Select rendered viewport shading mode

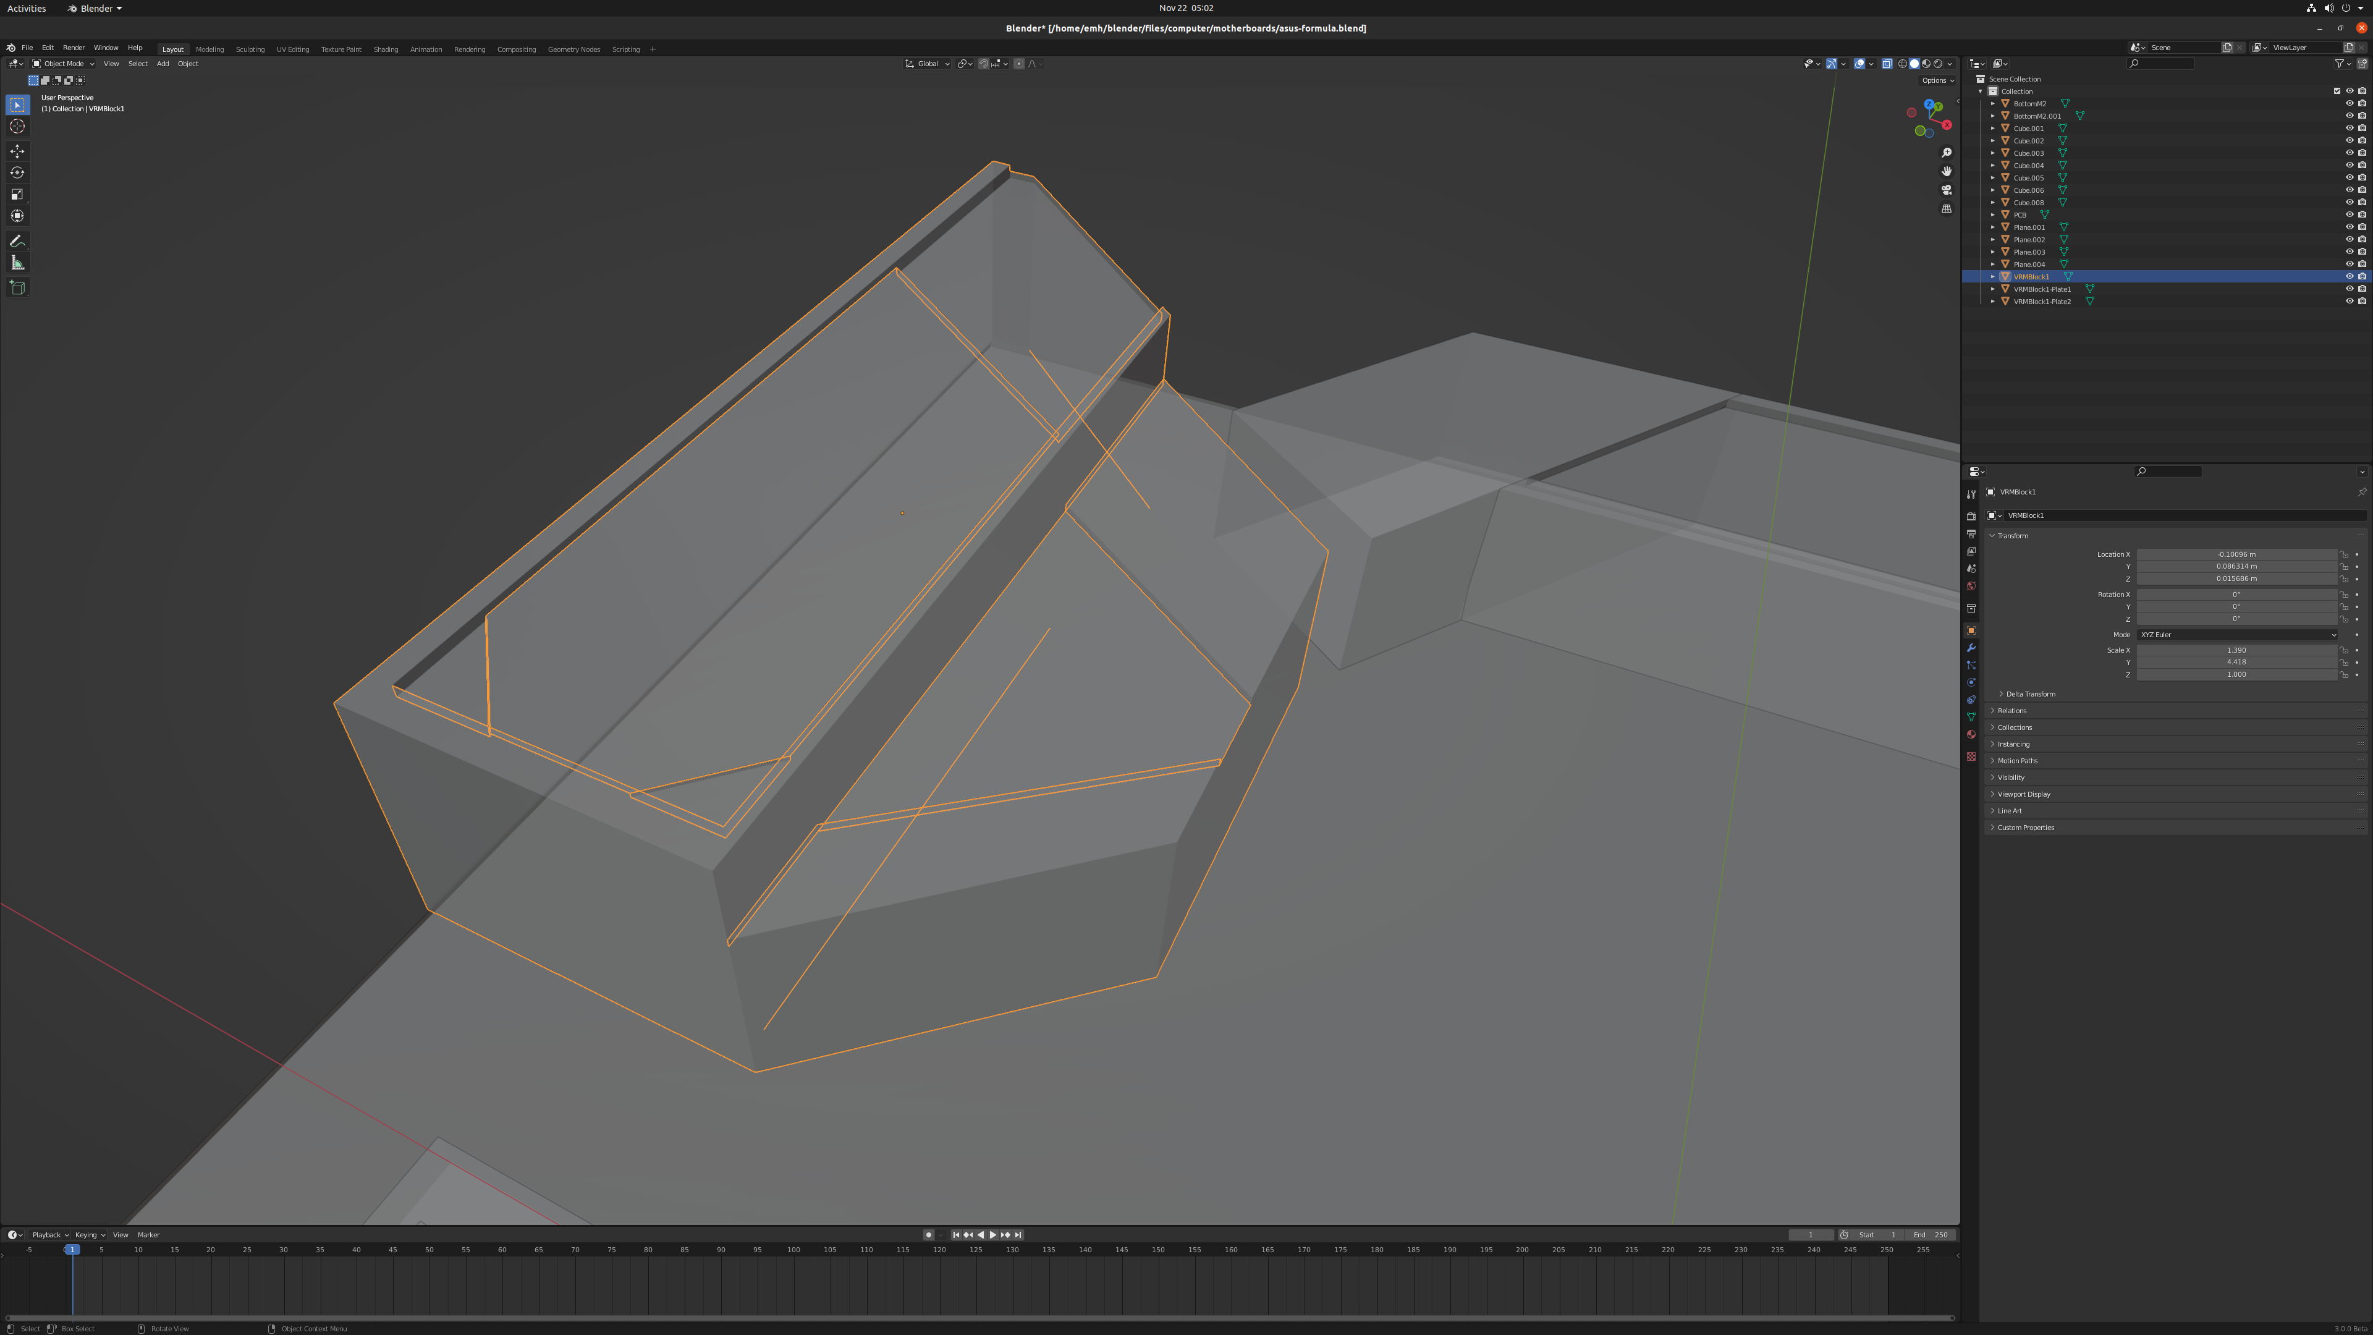pos(1938,64)
